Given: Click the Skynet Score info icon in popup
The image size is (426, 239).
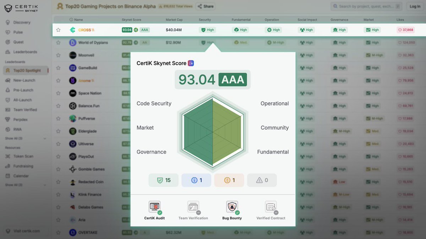Looking at the screenshot, I should pos(191,63).
